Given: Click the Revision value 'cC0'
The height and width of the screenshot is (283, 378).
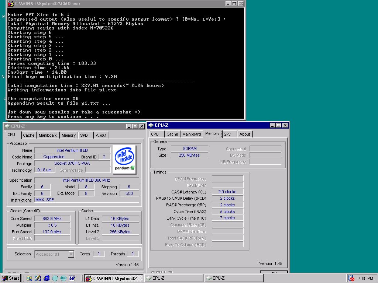Looking at the screenshot, I should 129,193.
